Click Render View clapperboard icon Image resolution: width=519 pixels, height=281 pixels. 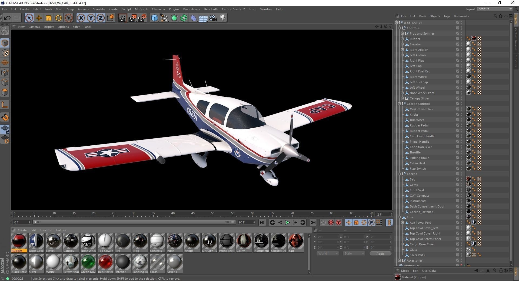(122, 18)
